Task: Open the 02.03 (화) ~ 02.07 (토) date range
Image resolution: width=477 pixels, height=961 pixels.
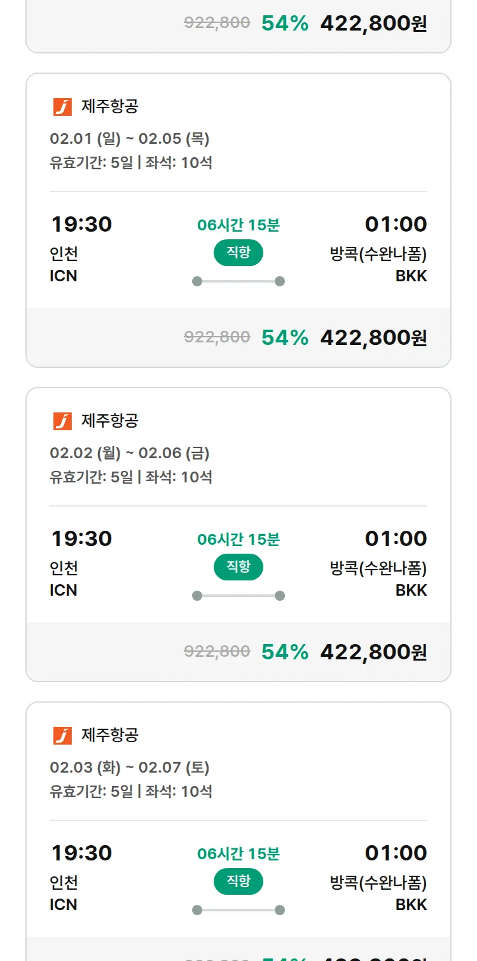Action: [130, 768]
